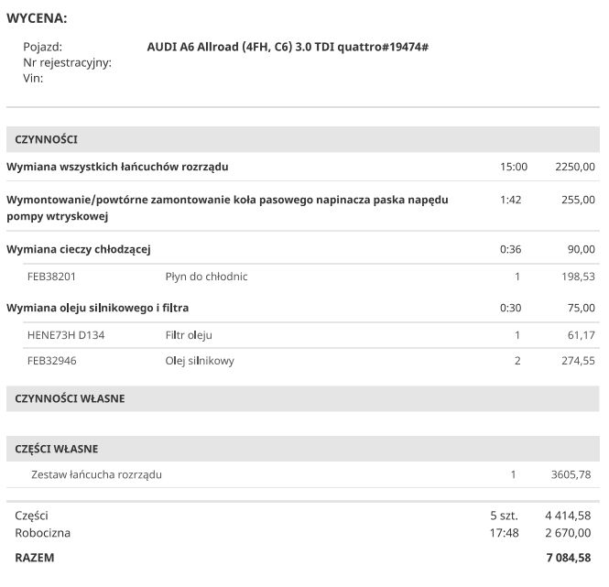Click the 'Pojazd:' label
This screenshot has height=587, width=609.
(x=43, y=47)
